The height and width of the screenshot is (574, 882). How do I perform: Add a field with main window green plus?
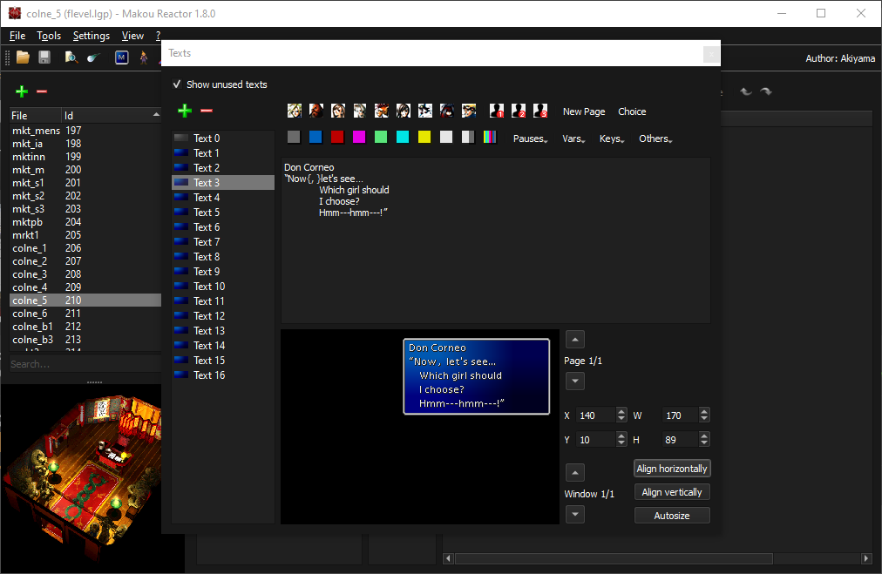(22, 91)
